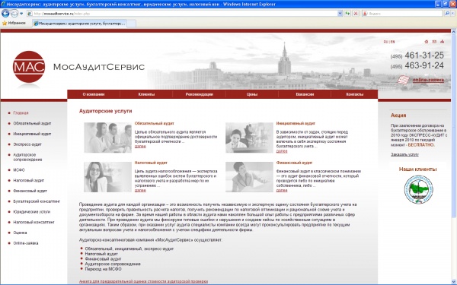The height and width of the screenshot is (285, 457).
Task: Open the email envelope icon in header
Action: [x=434, y=42]
